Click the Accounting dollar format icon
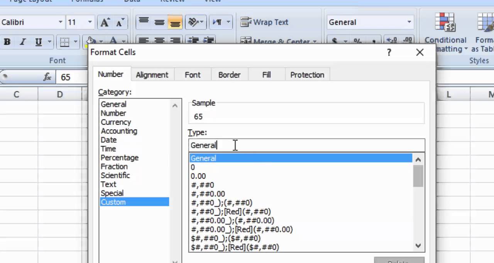The height and width of the screenshot is (263, 494). click(334, 40)
